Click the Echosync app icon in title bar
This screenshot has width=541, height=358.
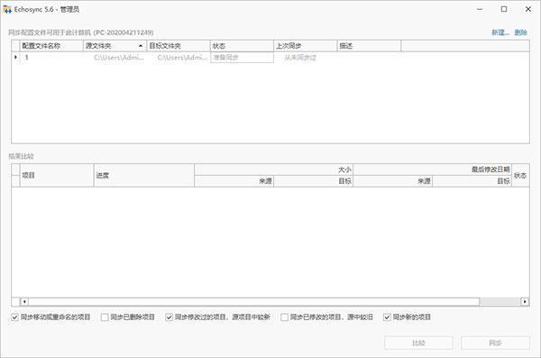[7, 9]
